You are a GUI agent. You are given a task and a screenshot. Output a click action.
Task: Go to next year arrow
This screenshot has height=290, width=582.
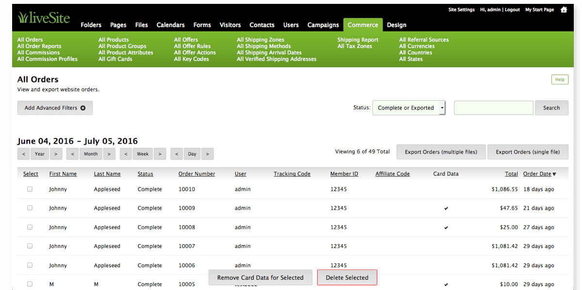[56, 154]
